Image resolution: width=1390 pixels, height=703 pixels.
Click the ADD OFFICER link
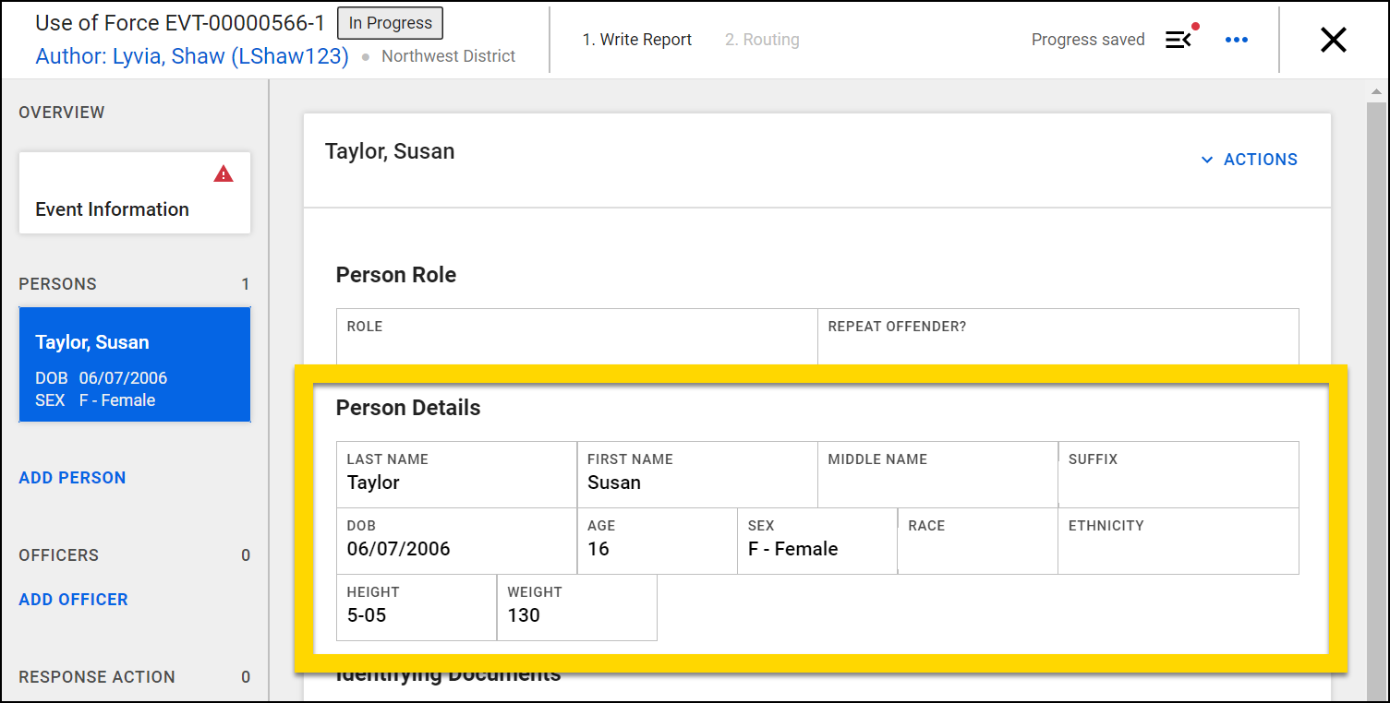(x=73, y=599)
